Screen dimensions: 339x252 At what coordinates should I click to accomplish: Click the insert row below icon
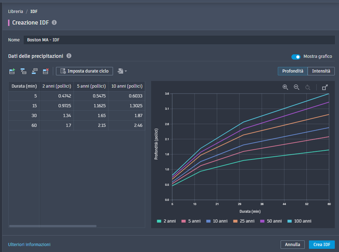35,71
